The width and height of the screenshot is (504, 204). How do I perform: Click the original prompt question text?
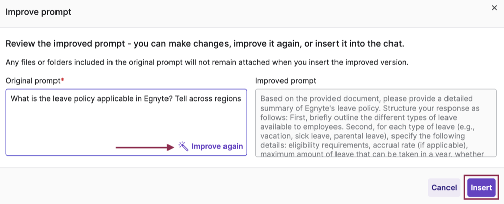(126, 98)
